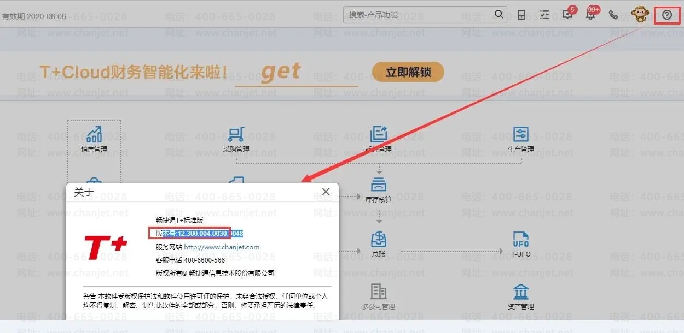Open the 采购管理 purchasing module
This screenshot has width=684, height=333.
pyautogui.click(x=236, y=139)
